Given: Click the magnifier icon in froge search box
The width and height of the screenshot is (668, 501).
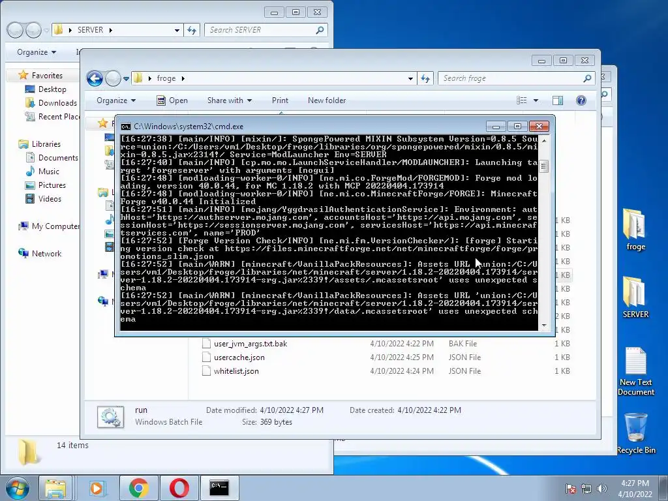Looking at the screenshot, I should pyautogui.click(x=588, y=78).
